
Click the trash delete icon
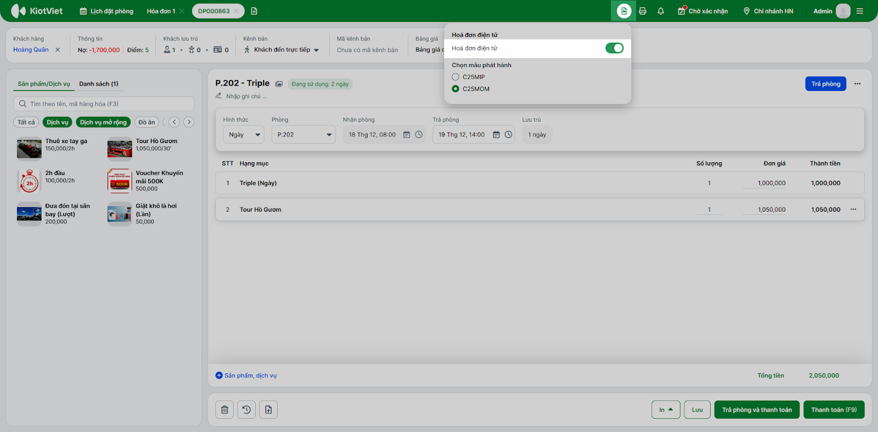[224, 410]
